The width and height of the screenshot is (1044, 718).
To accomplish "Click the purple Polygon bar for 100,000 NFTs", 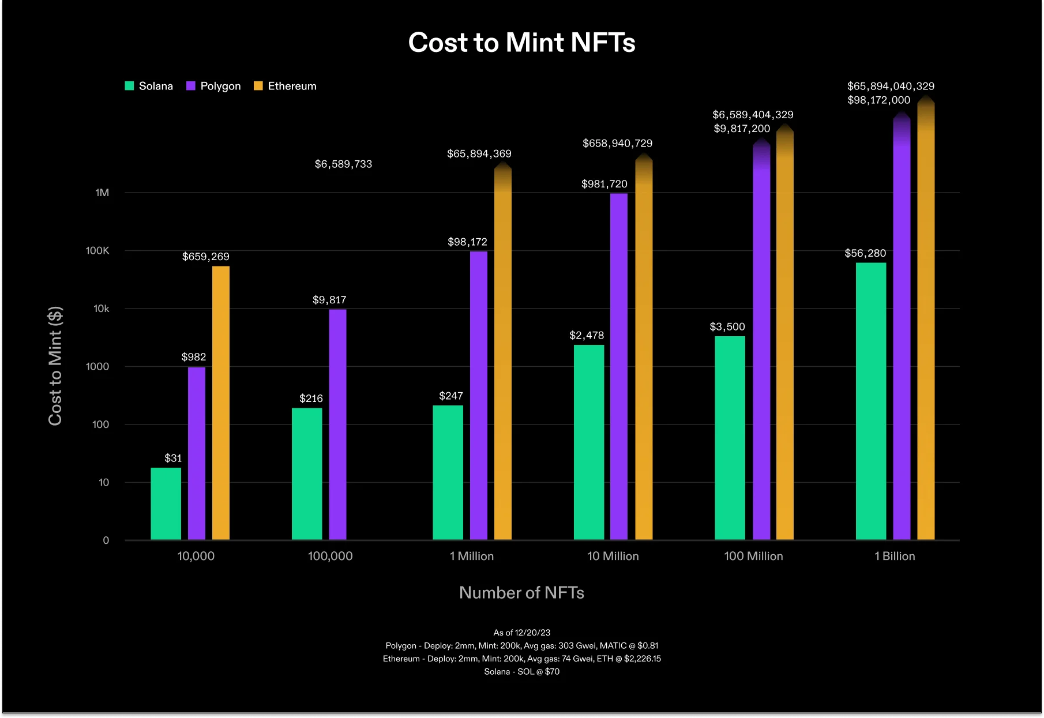I will click(338, 425).
